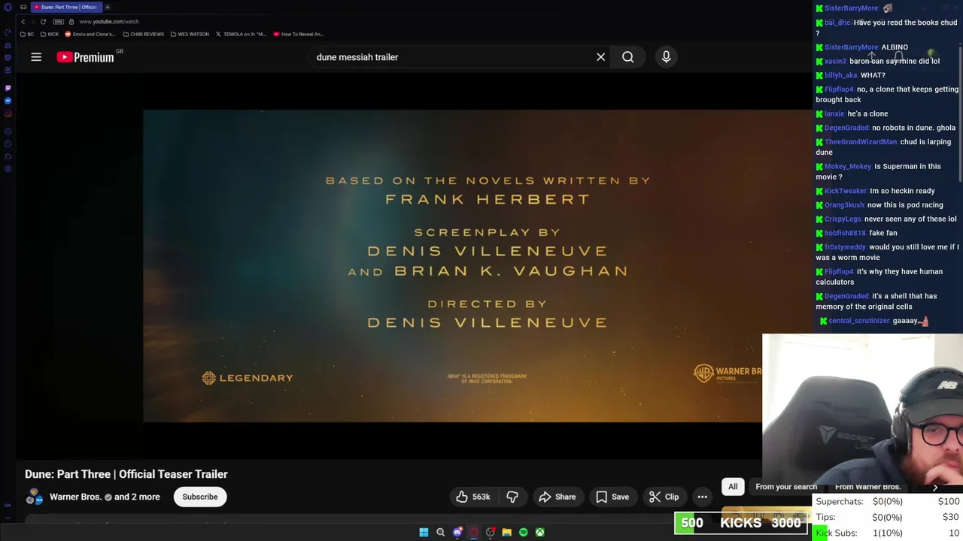Open the YouTube guide hamburger menu
The height and width of the screenshot is (541, 963).
(36, 57)
